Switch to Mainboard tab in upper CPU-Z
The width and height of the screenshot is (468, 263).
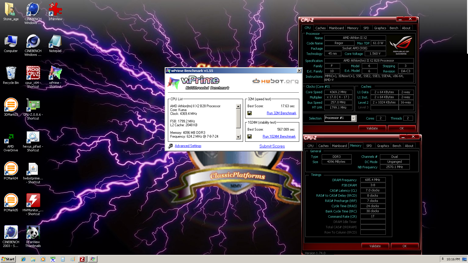[336, 28]
